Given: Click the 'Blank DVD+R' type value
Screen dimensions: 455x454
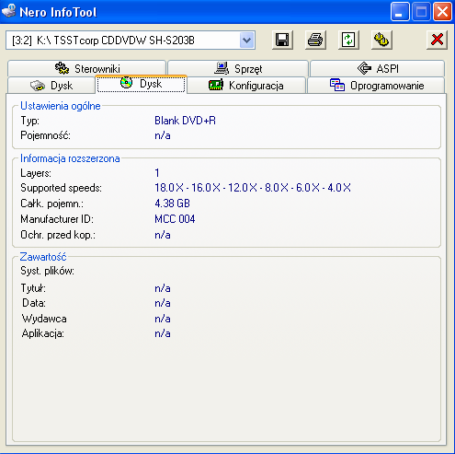Looking at the screenshot, I should click(x=185, y=121).
